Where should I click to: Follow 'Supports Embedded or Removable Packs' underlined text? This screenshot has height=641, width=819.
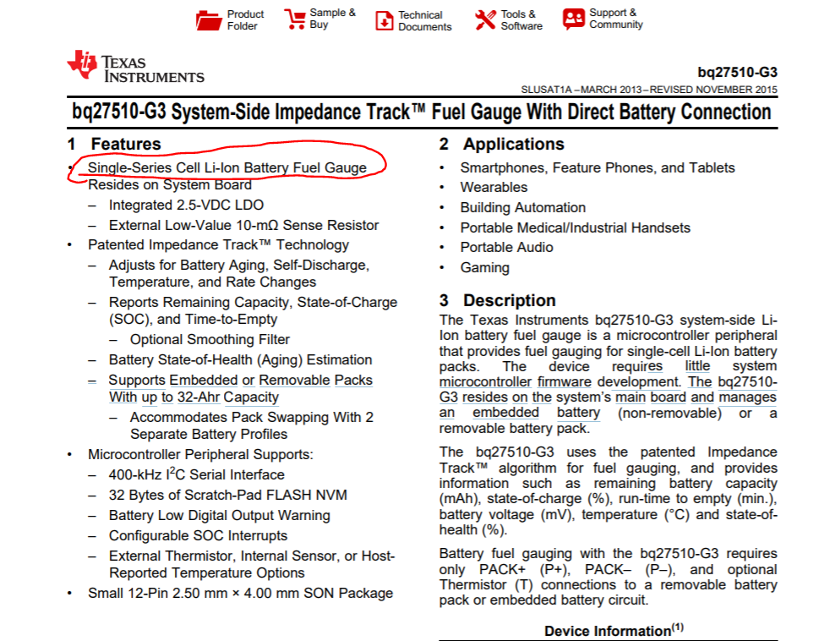click(x=240, y=380)
